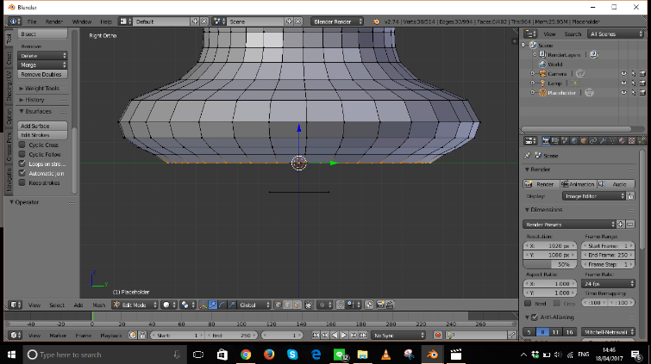The width and height of the screenshot is (651, 364).
Task: Click the Audio render button
Action: (617, 184)
